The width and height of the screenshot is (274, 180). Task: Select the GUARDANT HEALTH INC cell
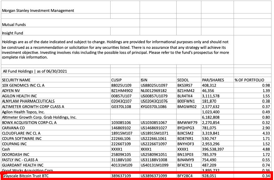[55, 165]
